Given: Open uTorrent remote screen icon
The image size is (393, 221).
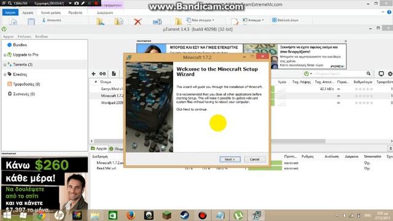Looking at the screenshot, I should point(381,74).
